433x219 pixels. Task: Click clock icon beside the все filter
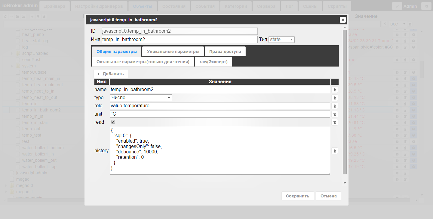(x=410, y=24)
